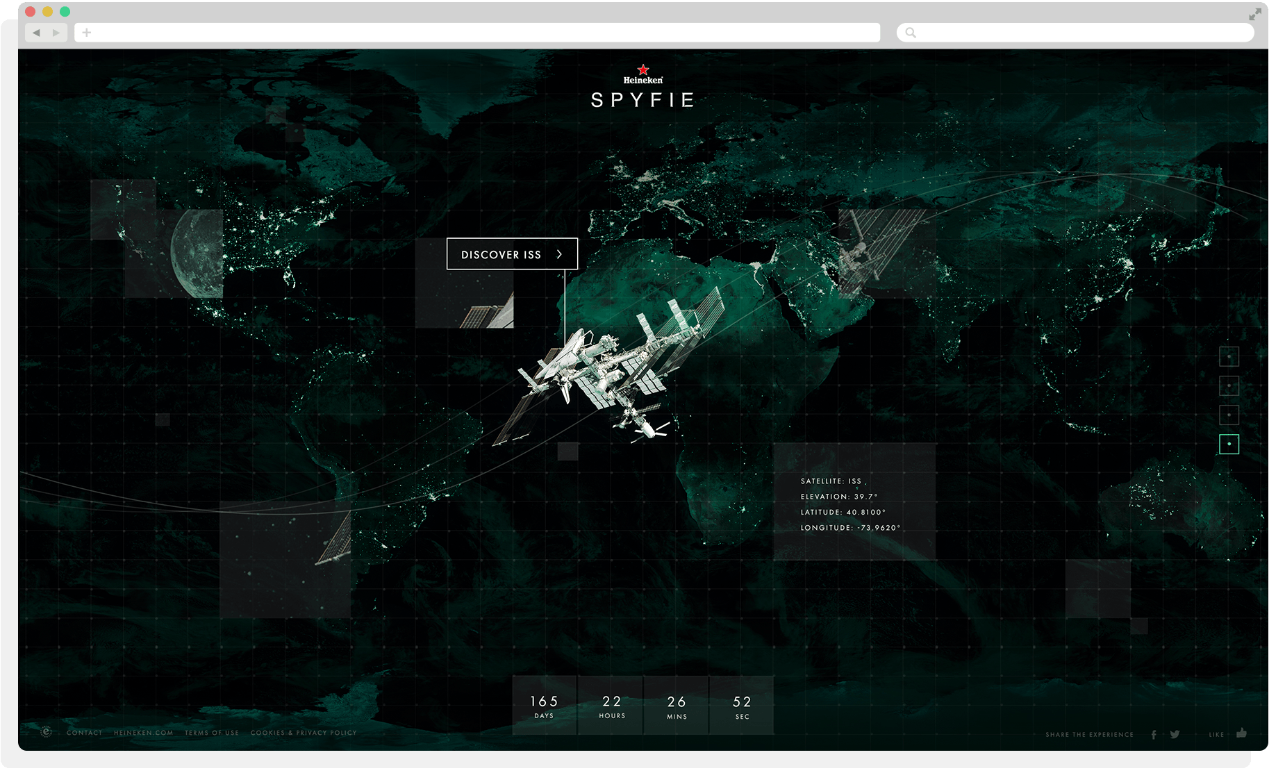Click the browser search field
The width and height of the screenshot is (1285, 773).
tap(1075, 33)
